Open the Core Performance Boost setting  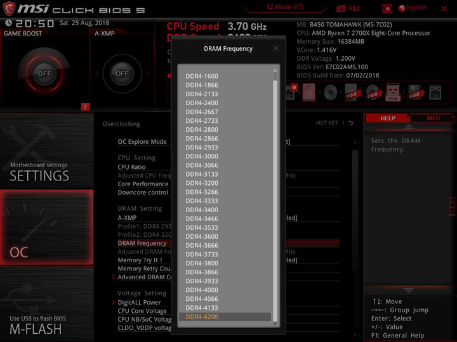click(x=143, y=184)
